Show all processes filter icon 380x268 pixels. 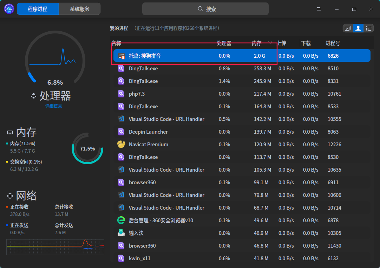368,28
